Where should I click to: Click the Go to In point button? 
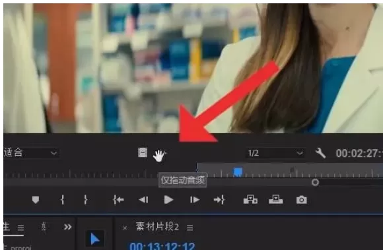tap(118, 200)
